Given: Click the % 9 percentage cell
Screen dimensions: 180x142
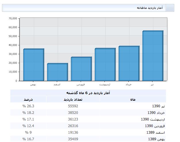Looking at the screenshot, I should click(28, 133).
